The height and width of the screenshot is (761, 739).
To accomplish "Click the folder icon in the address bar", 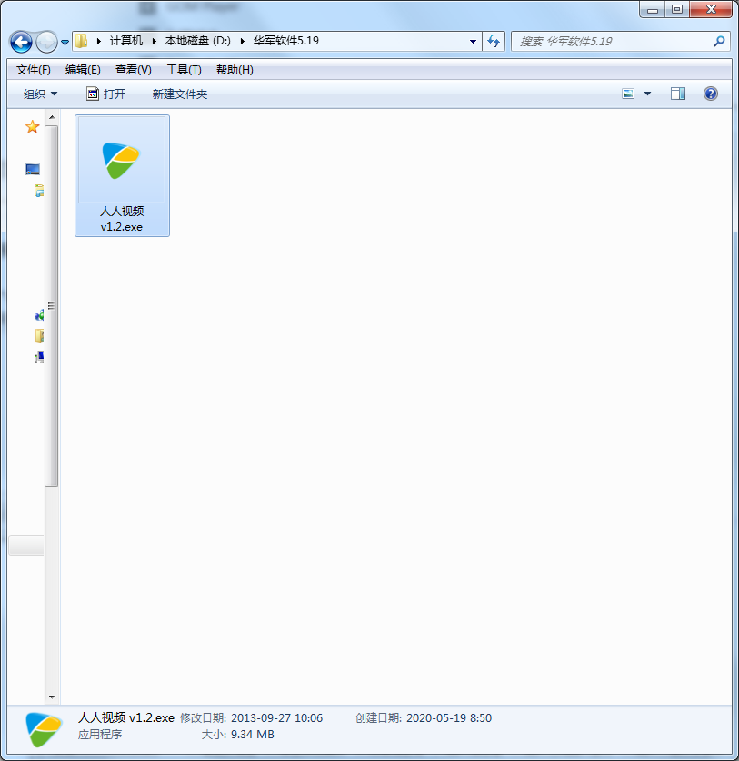I will pyautogui.click(x=81, y=41).
